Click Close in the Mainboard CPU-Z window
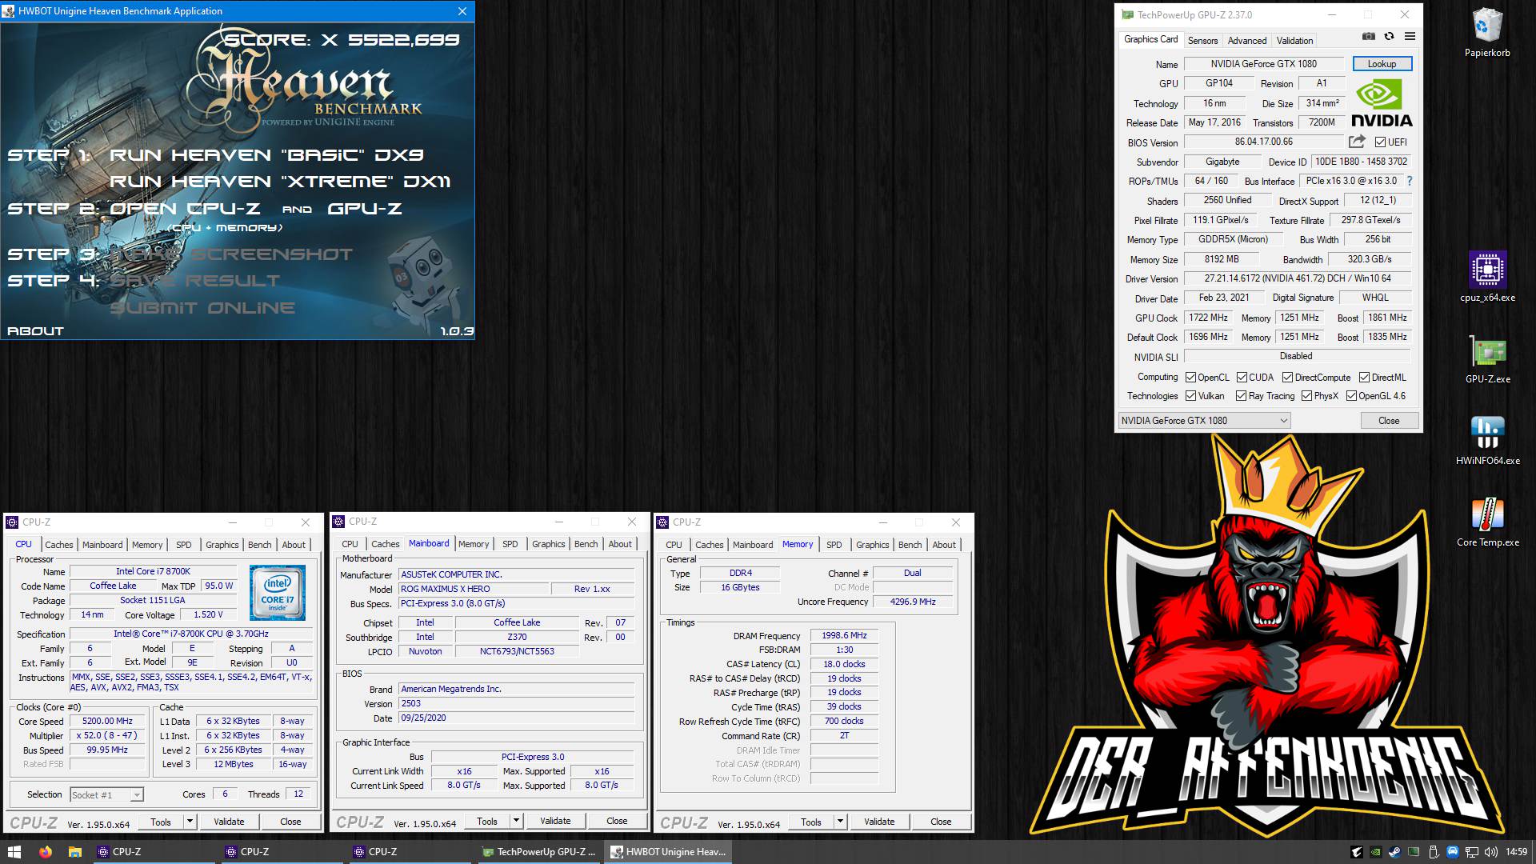This screenshot has height=864, width=1536. click(617, 821)
